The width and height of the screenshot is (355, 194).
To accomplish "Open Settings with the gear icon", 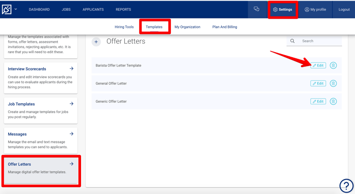I will tap(283, 9).
